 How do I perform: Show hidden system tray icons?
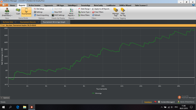coord(162,107)
